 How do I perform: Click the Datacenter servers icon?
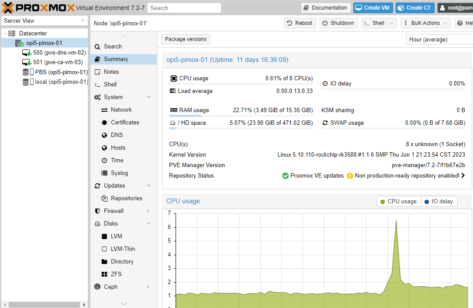coord(12,34)
